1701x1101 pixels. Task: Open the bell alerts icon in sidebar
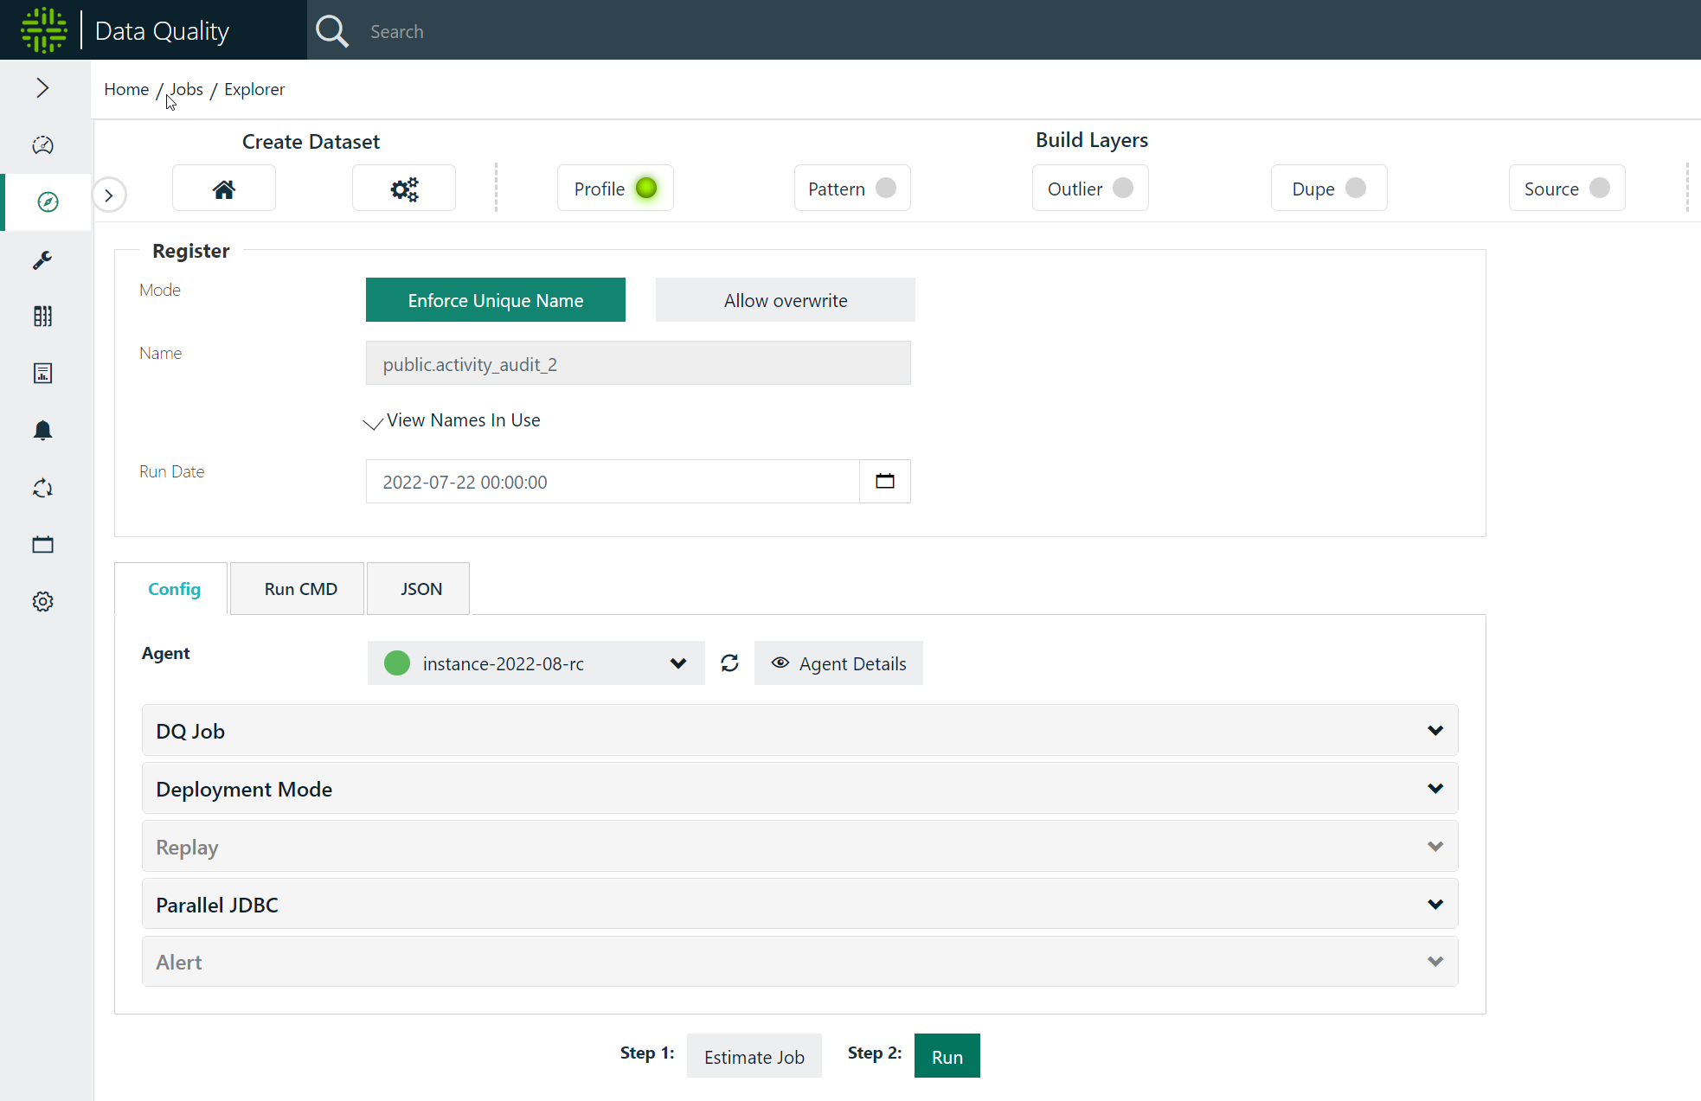tap(42, 431)
